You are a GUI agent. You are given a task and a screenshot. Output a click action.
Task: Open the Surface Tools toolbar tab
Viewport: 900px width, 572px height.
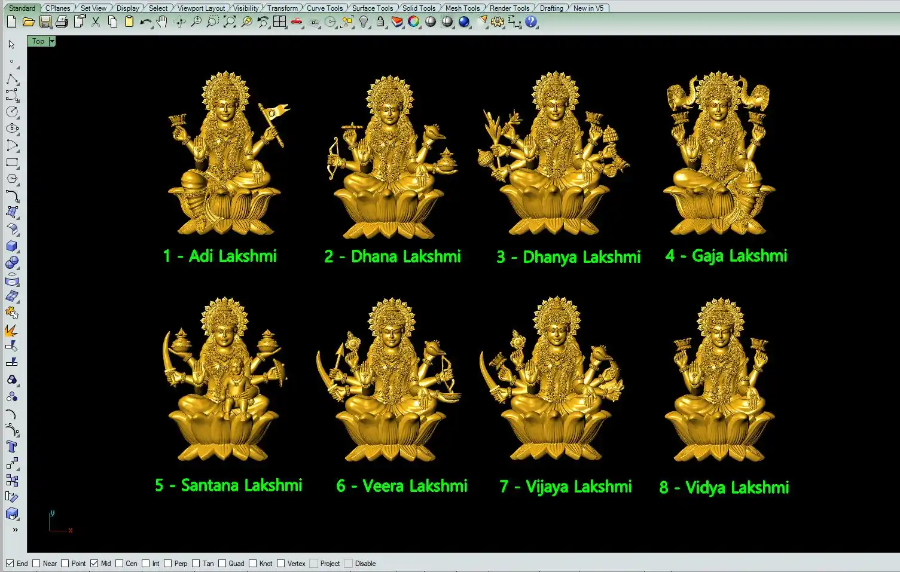point(372,8)
